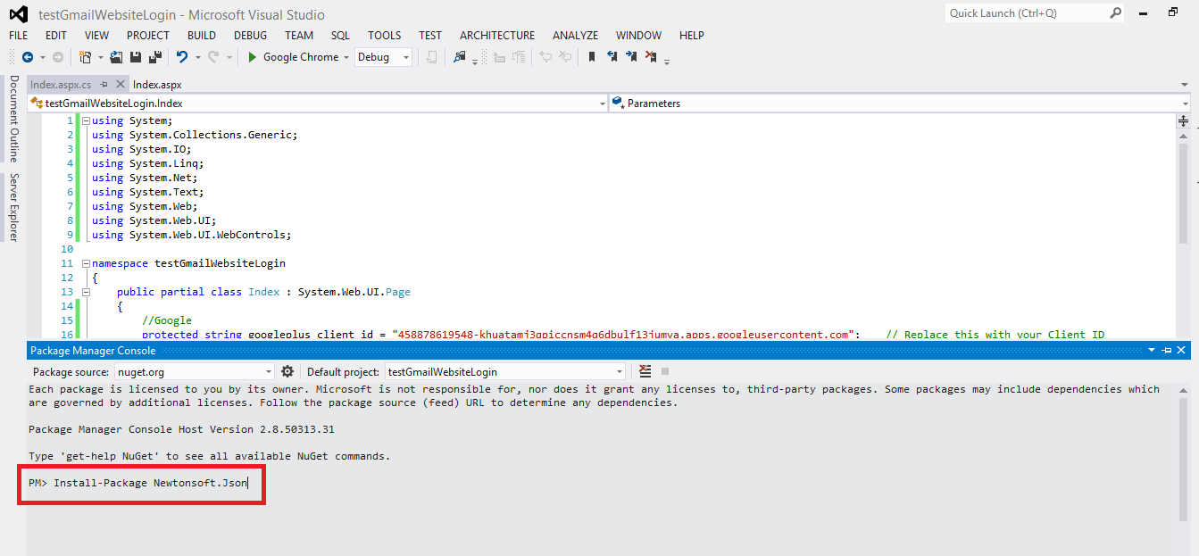Screen dimensions: 1199x556
Task: Collapse the Index class block
Action: point(86,292)
